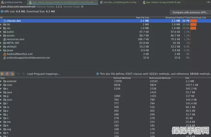Click the orange size bar for res
This screenshot has height=137, width=211.
point(193,28)
